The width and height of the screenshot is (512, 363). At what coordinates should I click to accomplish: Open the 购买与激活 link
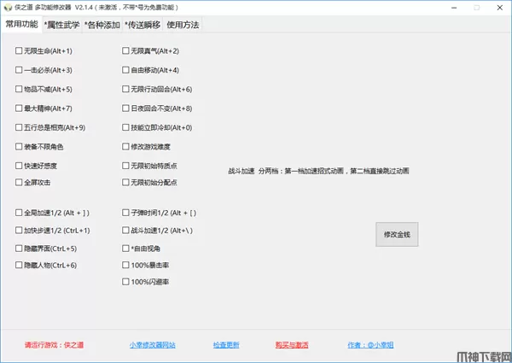point(292,345)
